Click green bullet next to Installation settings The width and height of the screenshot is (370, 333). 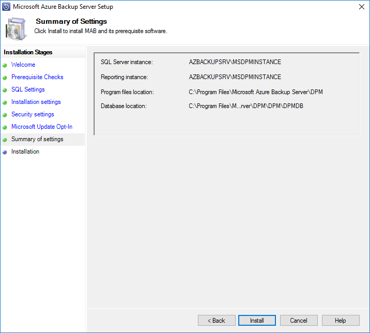[5, 102]
